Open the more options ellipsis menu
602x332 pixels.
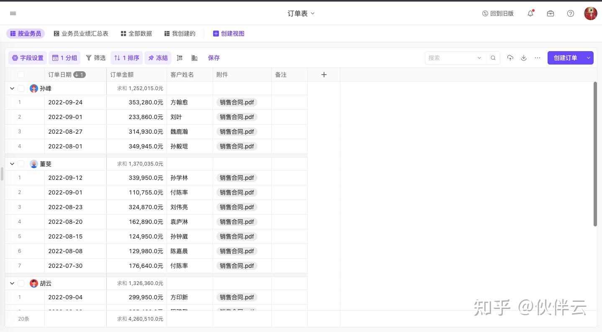point(538,58)
